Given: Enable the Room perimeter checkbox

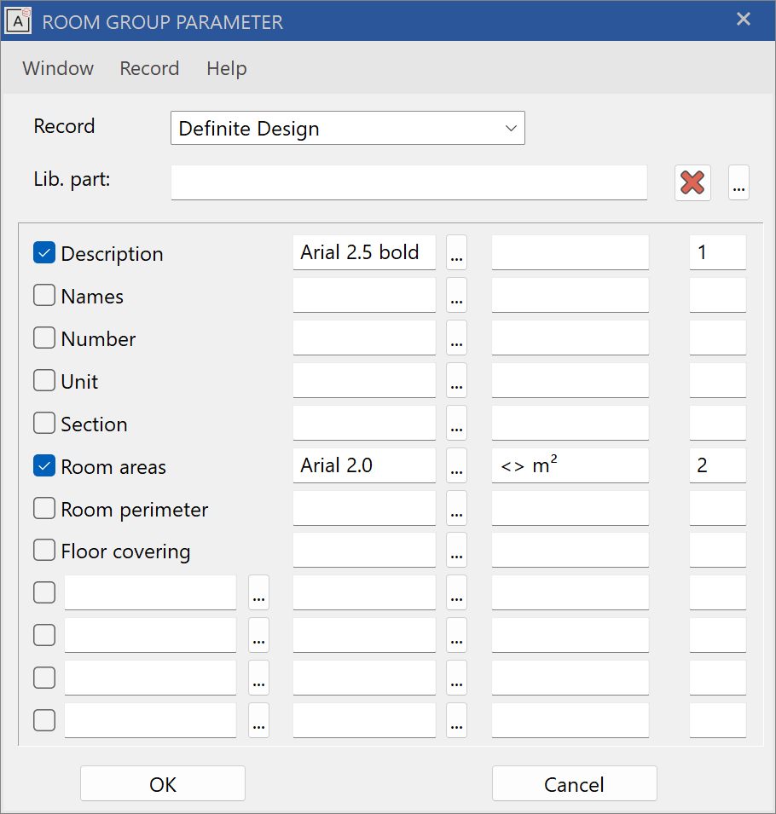Looking at the screenshot, I should [x=44, y=508].
